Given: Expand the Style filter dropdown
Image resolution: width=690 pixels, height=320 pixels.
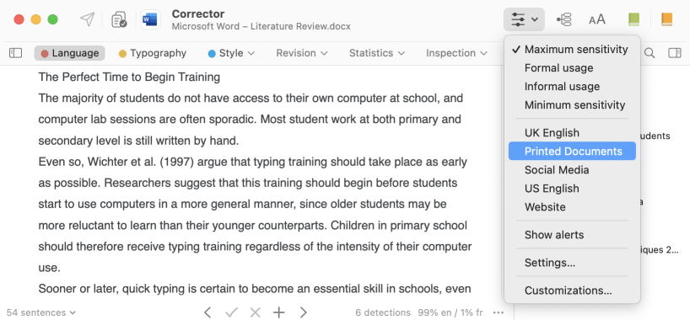Looking at the screenshot, I should (x=231, y=53).
